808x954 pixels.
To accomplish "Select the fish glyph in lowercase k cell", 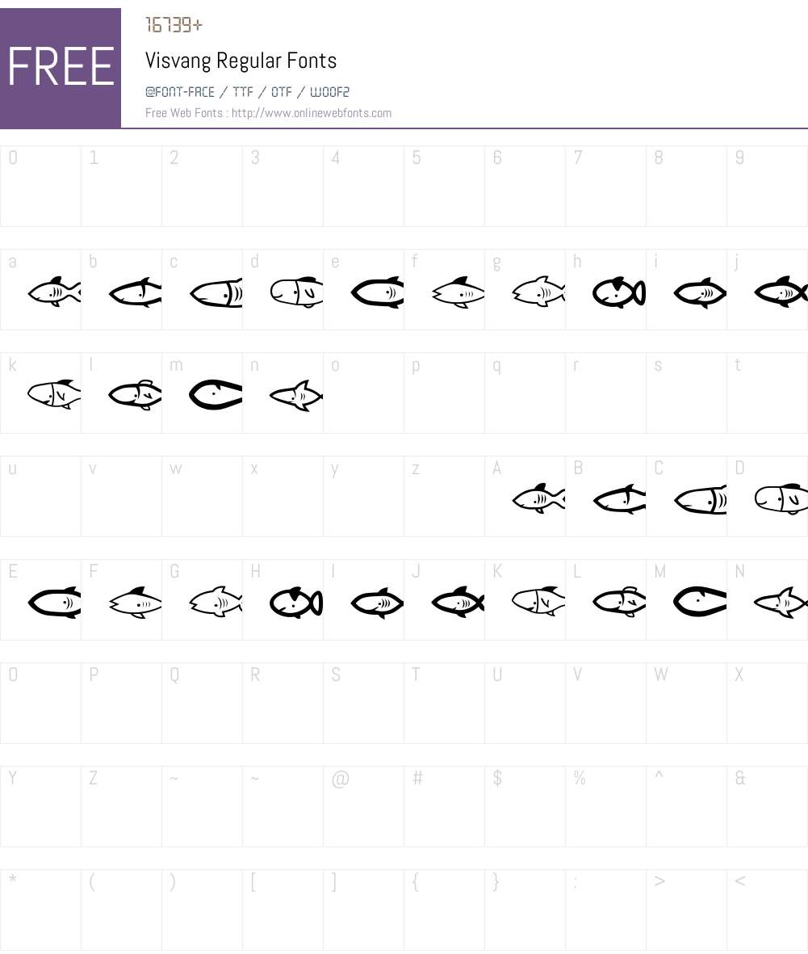I will click(x=54, y=394).
